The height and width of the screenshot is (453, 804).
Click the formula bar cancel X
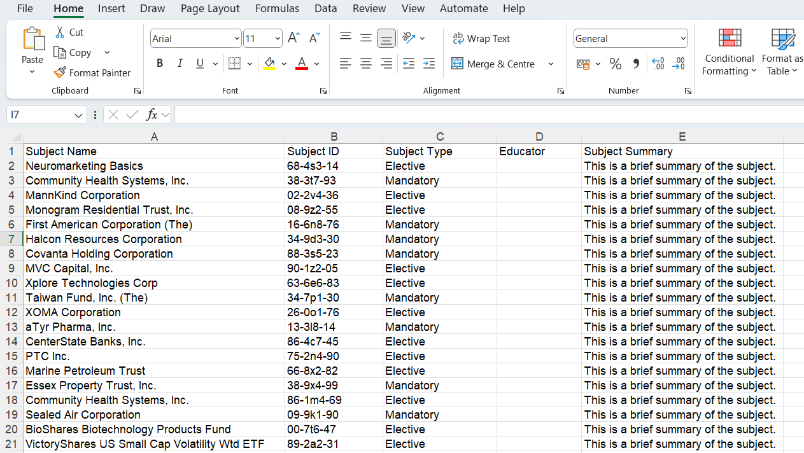(113, 115)
